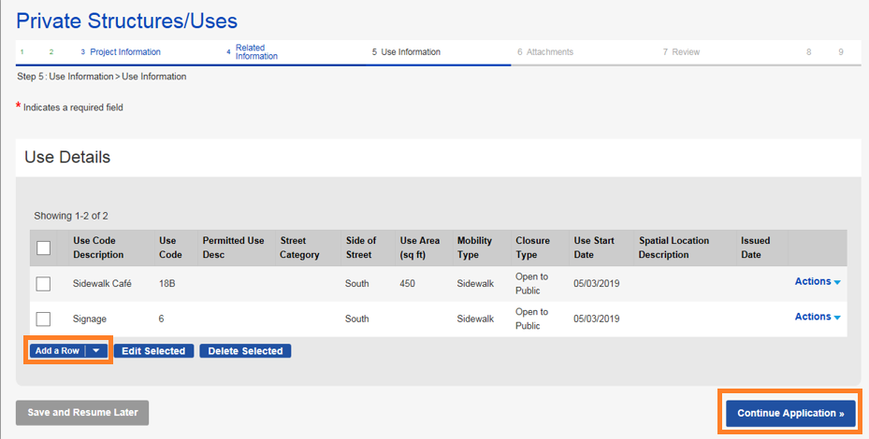The image size is (869, 439).
Task: Select step 9 in progress bar
Action: (841, 52)
